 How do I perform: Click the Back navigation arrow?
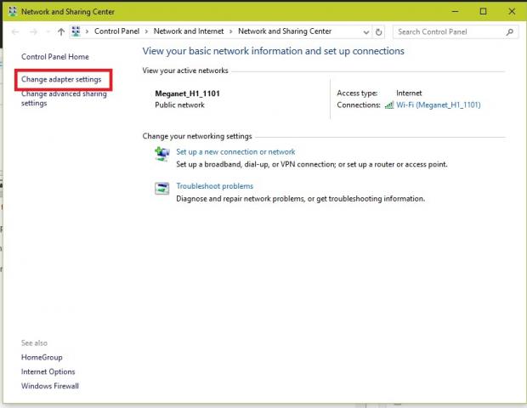click(15, 32)
